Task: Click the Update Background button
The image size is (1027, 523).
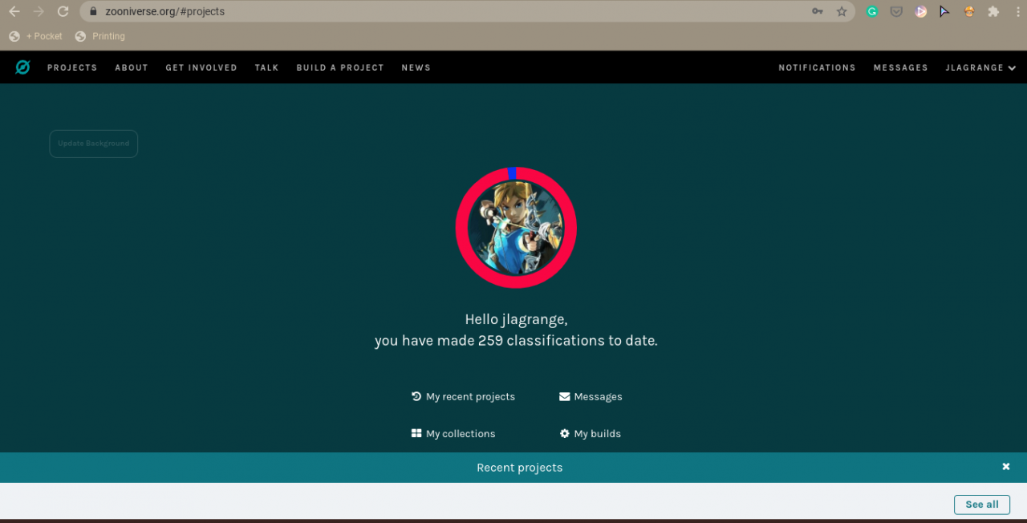Action: pos(94,144)
